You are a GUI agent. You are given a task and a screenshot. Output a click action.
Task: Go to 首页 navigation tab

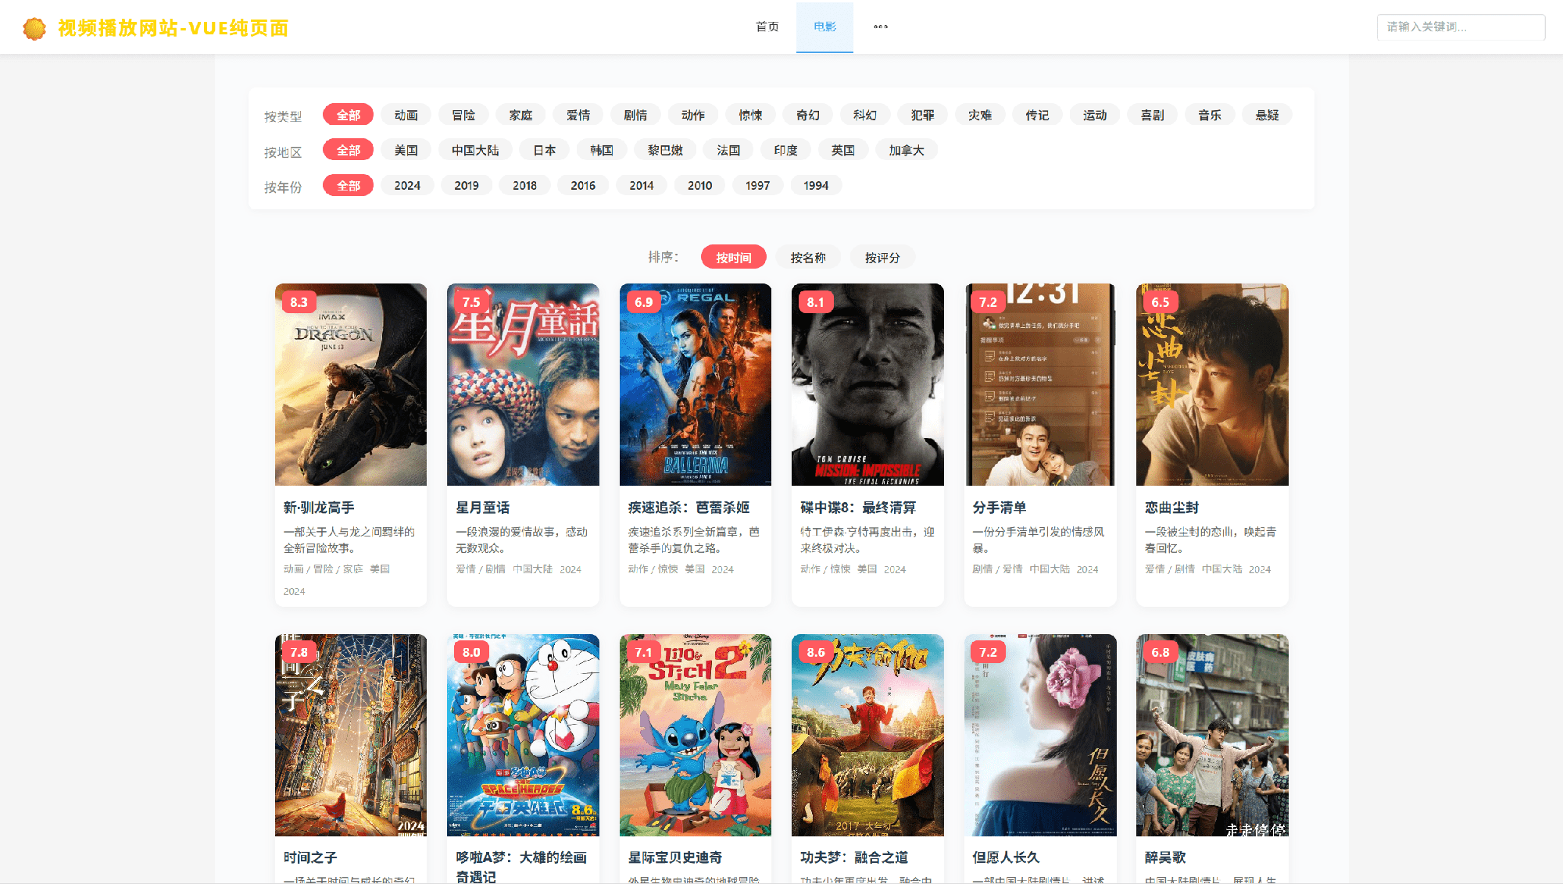(767, 27)
